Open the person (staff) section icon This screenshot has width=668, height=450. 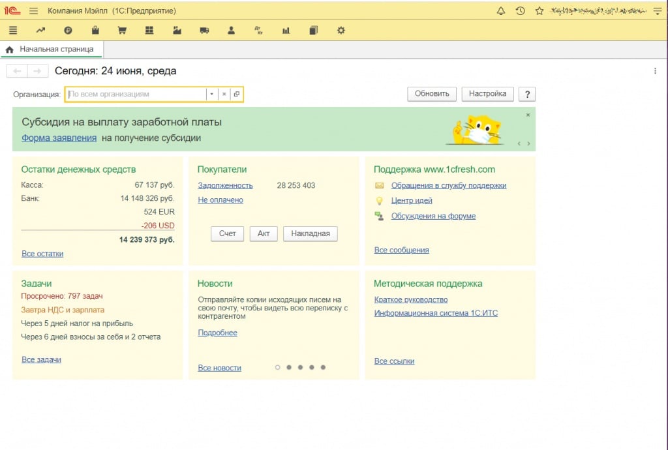pos(231,31)
